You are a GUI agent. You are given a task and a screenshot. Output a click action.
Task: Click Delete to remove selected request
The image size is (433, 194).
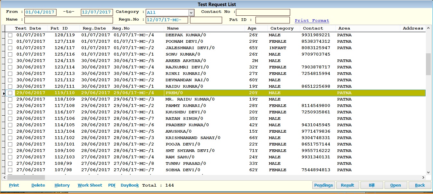(x=38, y=185)
